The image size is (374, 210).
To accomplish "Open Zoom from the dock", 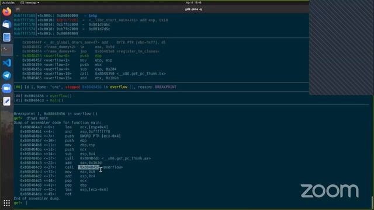I will [x=6, y=88].
